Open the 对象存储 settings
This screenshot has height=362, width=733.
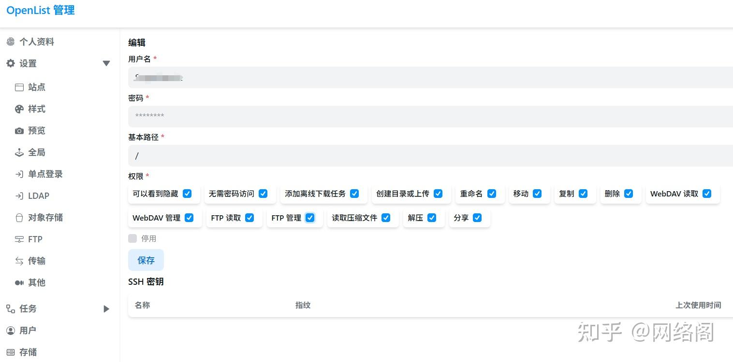click(x=45, y=217)
